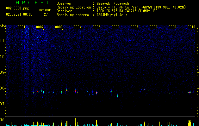Click the tallest yellow intensity peak near 0004
Viewport: 199px width, 126px height.
pos(75,121)
